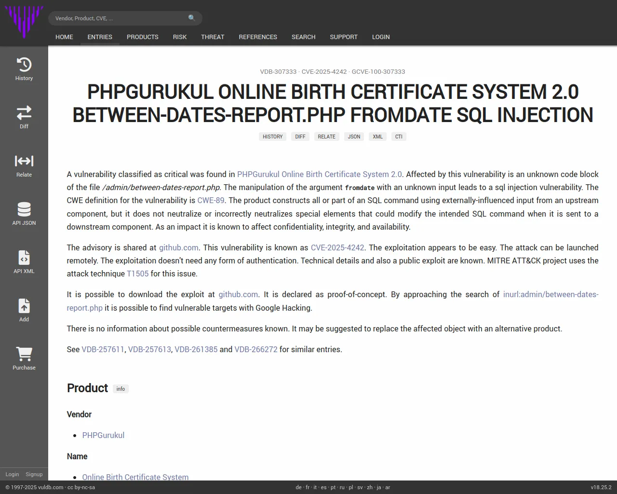Screen dimensions: 617x494
Task: Click the DIFF tag button under title
Action: pos(300,137)
